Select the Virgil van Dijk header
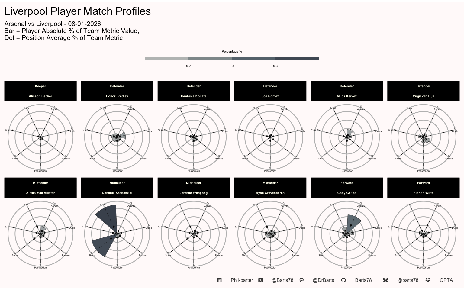This screenshot has width=464, height=290. [x=423, y=91]
